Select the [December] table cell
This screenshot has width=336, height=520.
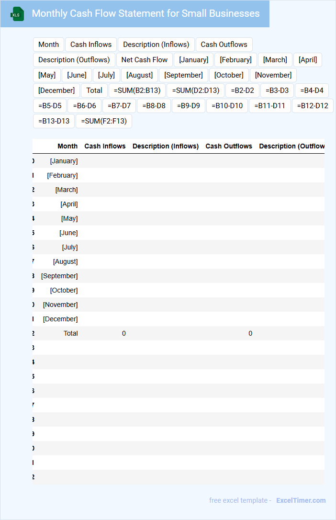[60, 319]
